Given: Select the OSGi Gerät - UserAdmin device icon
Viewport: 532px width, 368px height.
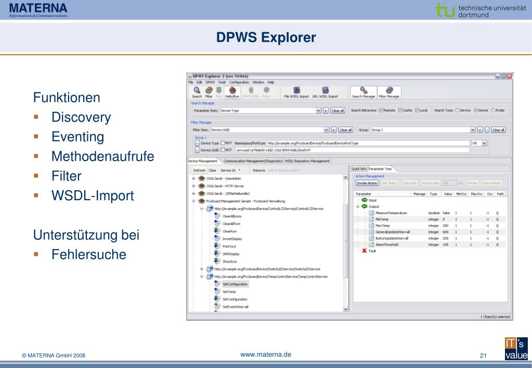Looking at the screenshot, I should tap(202, 178).
